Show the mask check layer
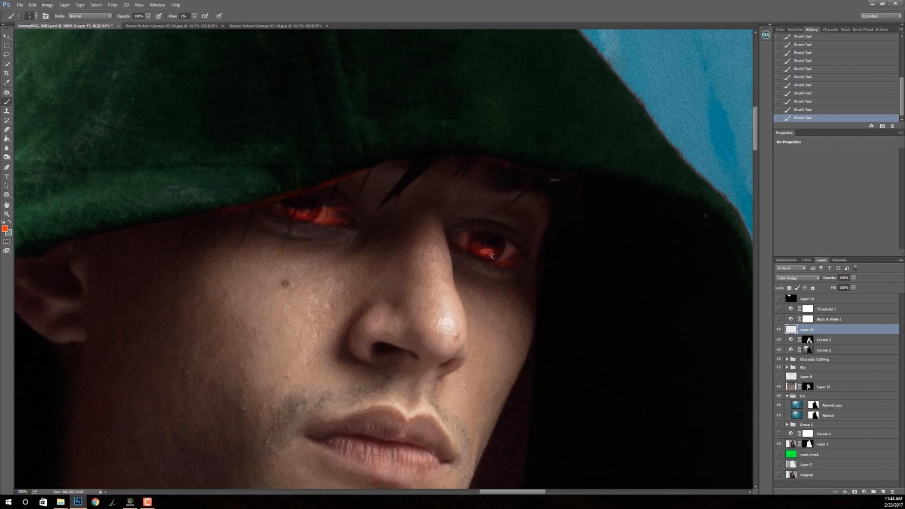The width and height of the screenshot is (905, 509). point(779,454)
